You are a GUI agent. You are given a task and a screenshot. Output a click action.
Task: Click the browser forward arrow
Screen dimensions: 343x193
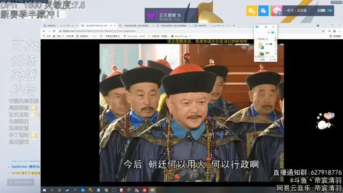coord(49,31)
